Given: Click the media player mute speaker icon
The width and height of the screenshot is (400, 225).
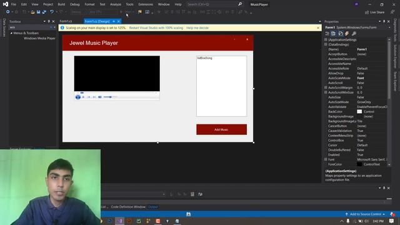Looking at the screenshot, I should pyautogui.click(x=100, y=97).
